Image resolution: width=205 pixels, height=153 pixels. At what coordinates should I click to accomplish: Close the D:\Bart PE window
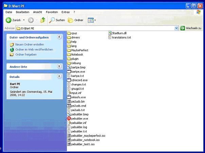[200, 6]
